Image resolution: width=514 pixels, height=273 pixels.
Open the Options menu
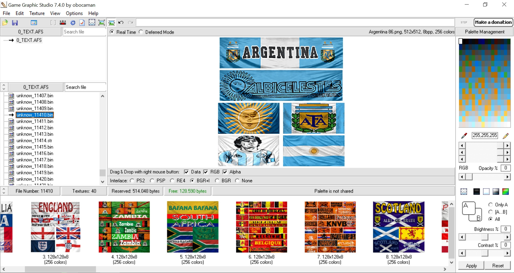74,13
